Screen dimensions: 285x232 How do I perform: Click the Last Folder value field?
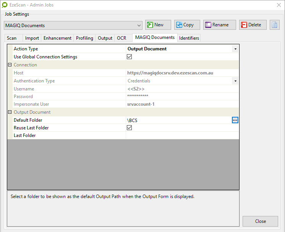point(182,135)
